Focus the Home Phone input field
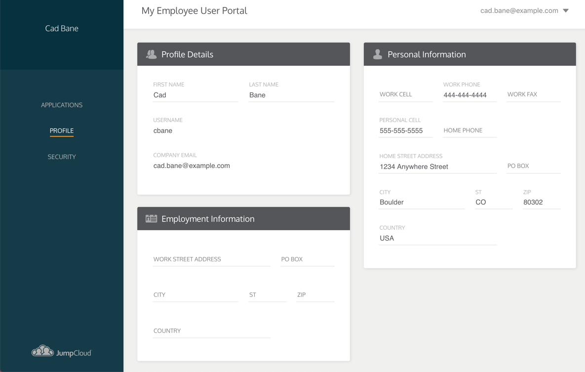The width and height of the screenshot is (585, 372). click(469, 131)
